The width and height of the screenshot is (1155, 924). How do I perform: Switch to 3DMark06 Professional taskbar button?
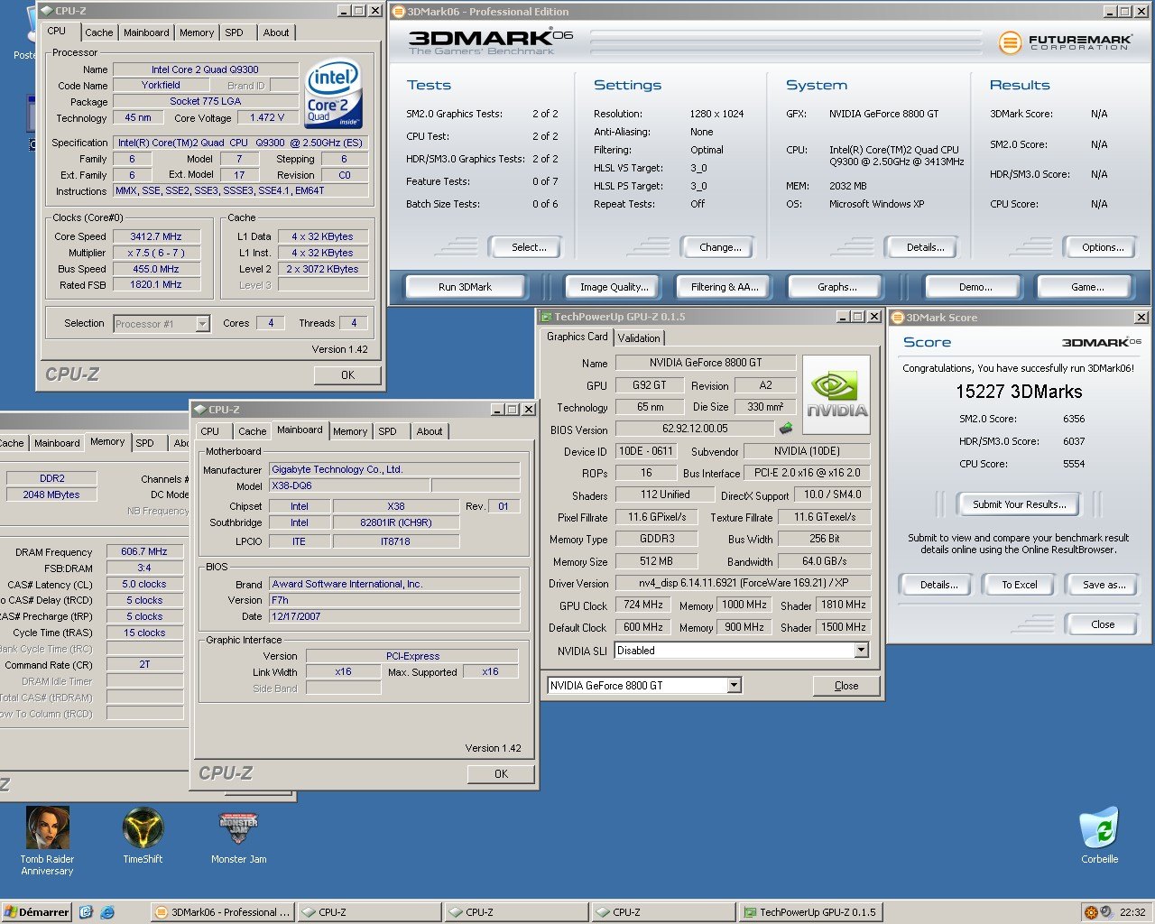[223, 912]
